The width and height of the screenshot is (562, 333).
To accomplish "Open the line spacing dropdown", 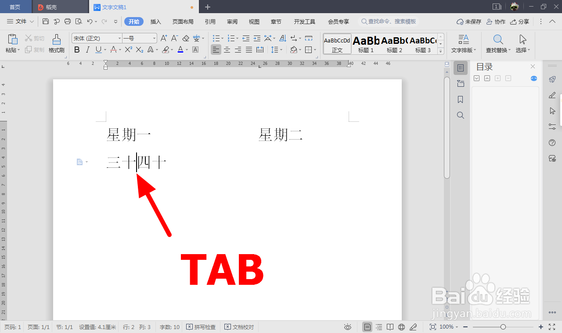I will (281, 50).
